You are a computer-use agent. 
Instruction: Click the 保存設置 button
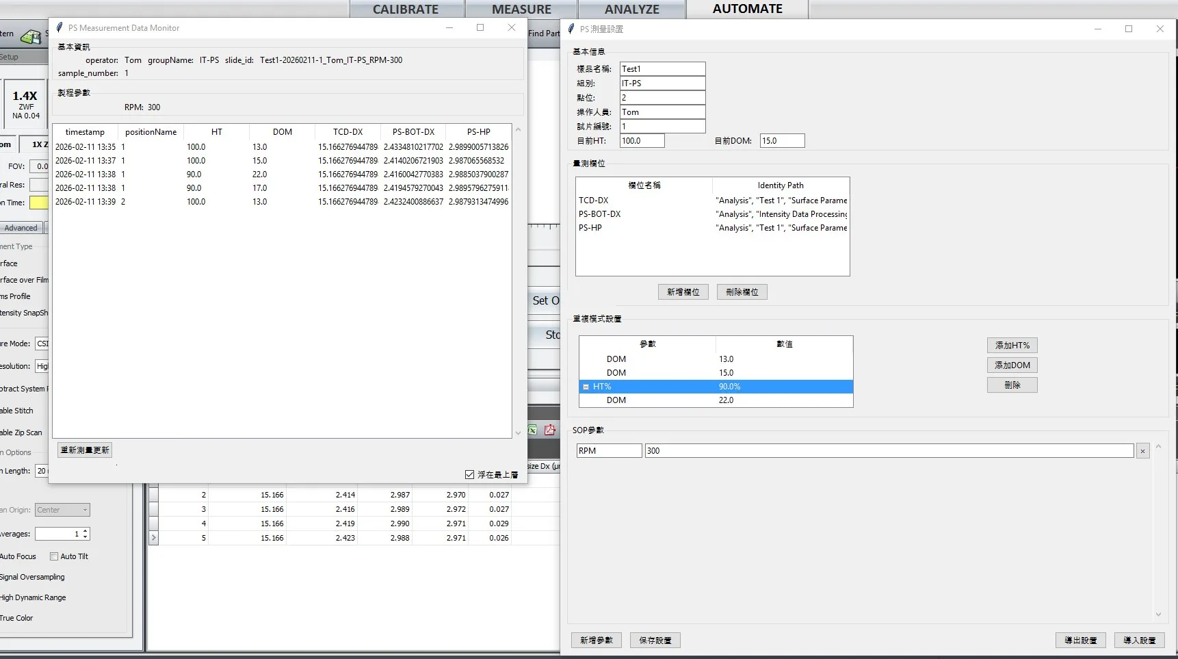pos(655,641)
